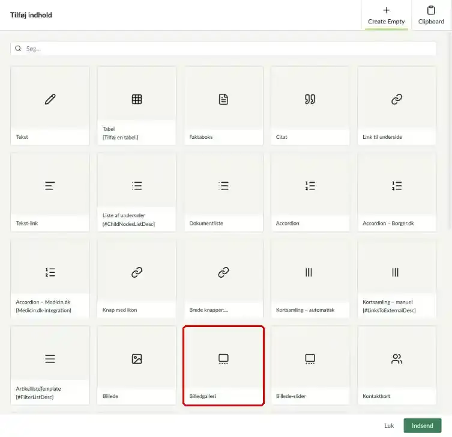Image resolution: width=452 pixels, height=437 pixels.
Task: Choose the Billede-slider screen icon
Action: click(310, 359)
